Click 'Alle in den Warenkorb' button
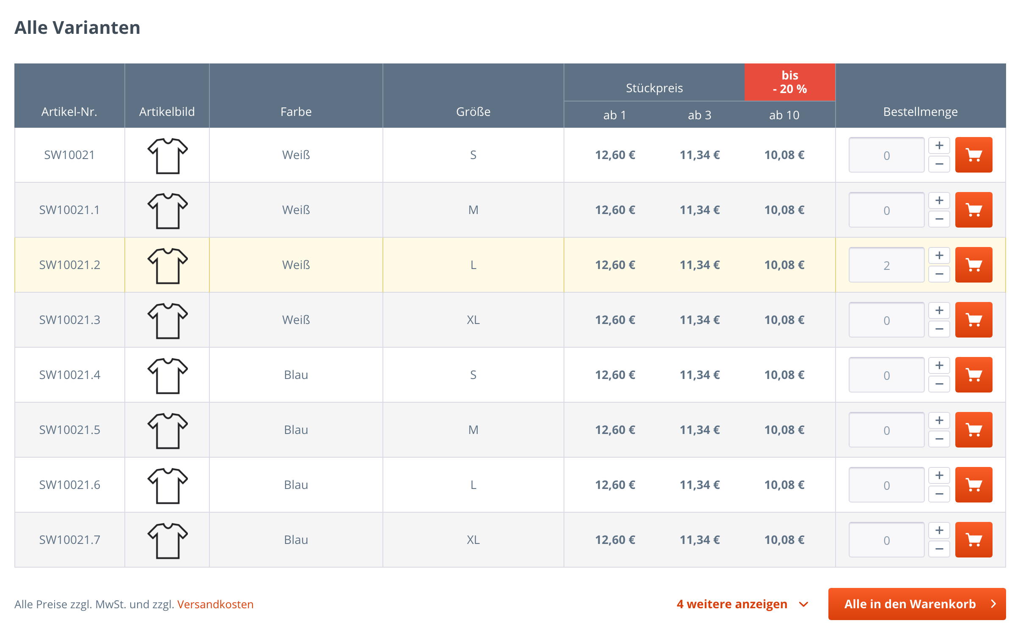Viewport: 1023px width, 637px height. point(917,604)
